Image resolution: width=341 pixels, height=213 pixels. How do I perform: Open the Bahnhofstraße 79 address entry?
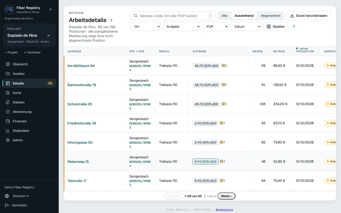[82, 85]
